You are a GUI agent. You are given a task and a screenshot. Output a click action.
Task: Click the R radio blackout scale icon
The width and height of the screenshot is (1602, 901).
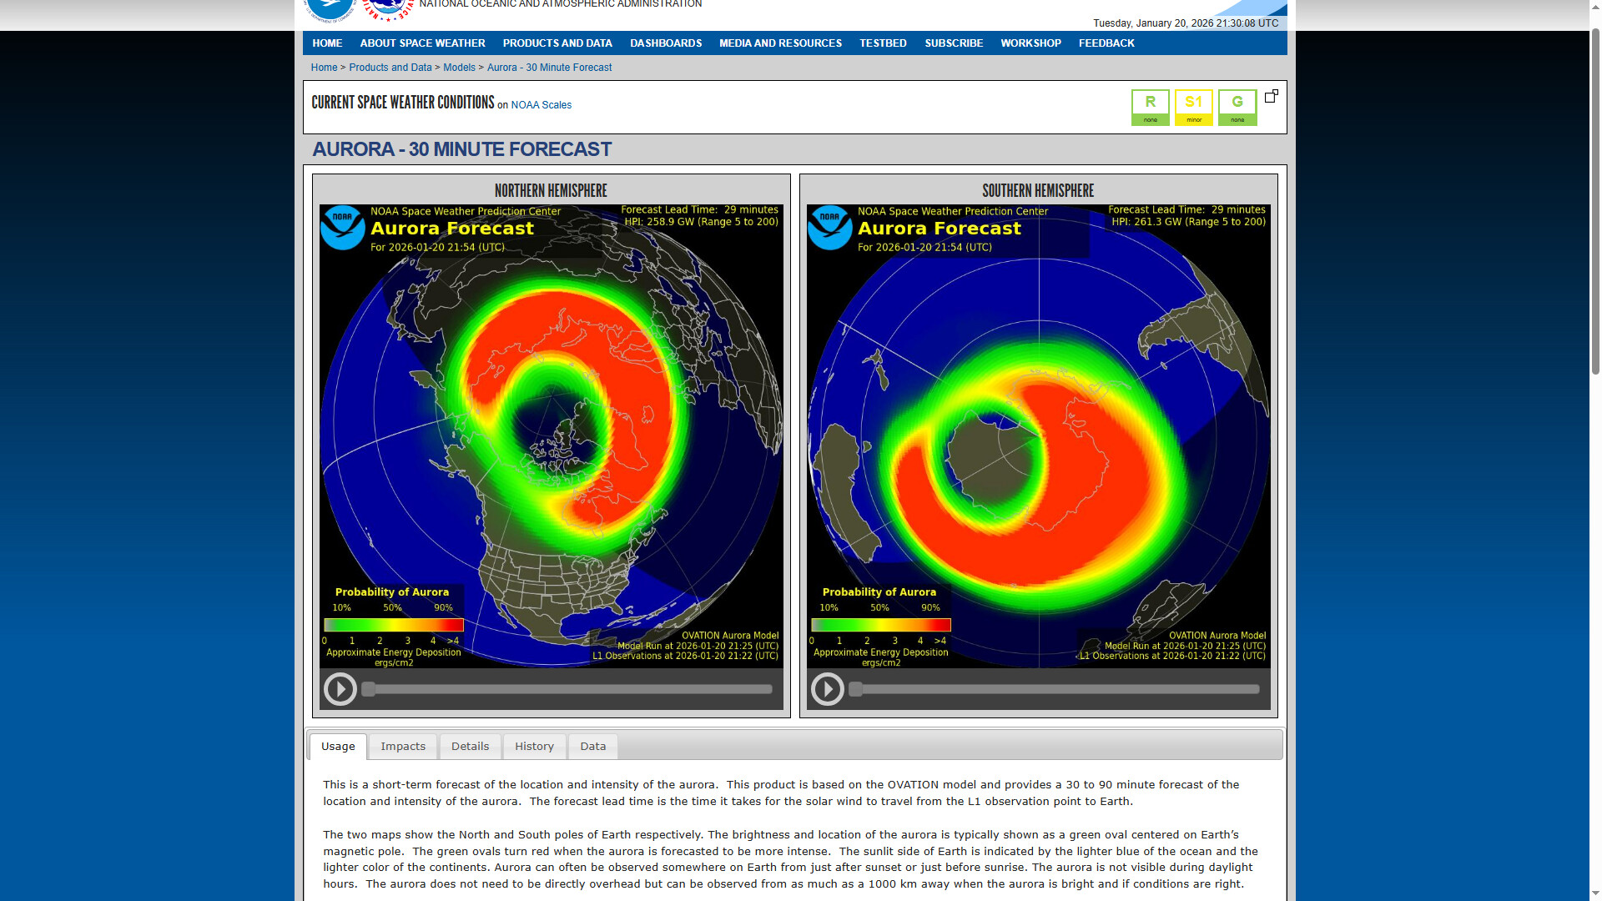pos(1150,107)
